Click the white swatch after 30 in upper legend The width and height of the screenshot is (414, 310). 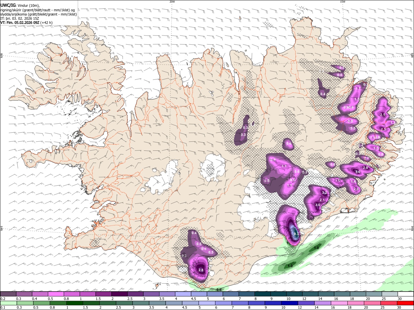[406, 294]
